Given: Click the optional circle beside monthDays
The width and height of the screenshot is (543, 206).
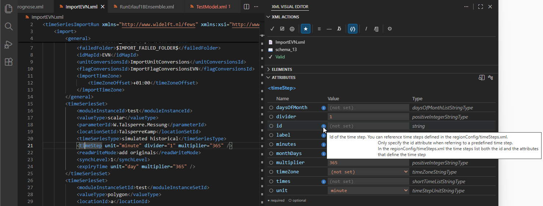Looking at the screenshot, I should (x=271, y=153).
